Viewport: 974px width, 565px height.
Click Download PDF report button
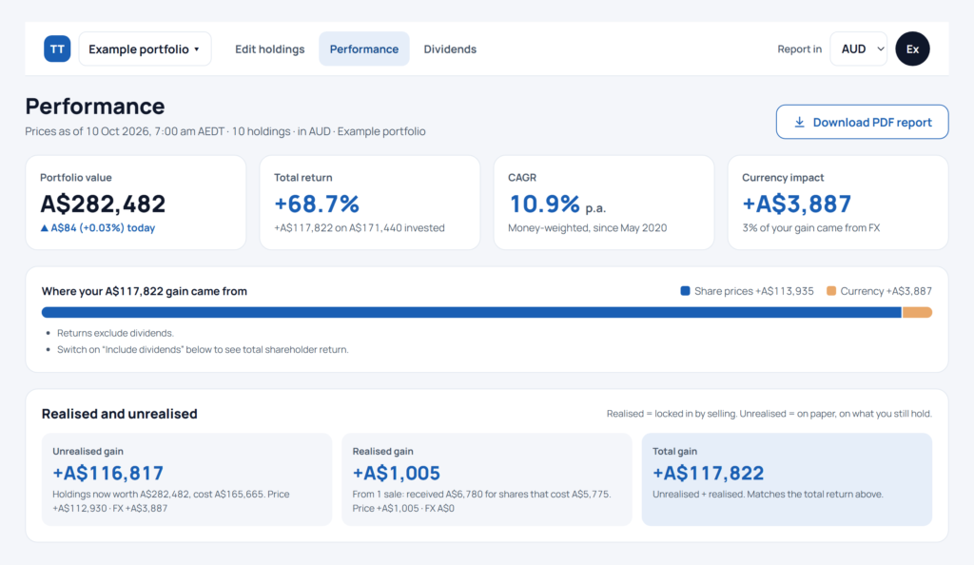pos(862,122)
